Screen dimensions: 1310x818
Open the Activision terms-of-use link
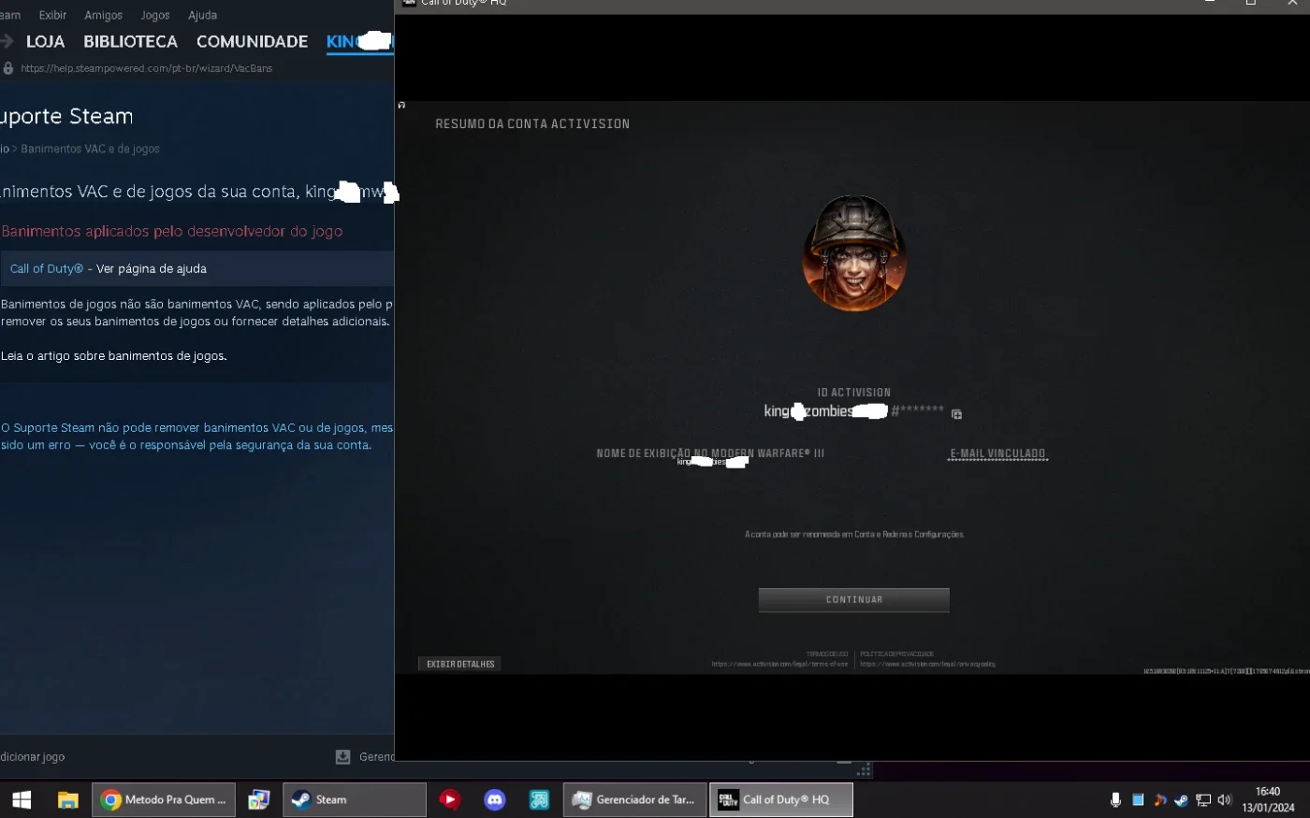point(779,664)
